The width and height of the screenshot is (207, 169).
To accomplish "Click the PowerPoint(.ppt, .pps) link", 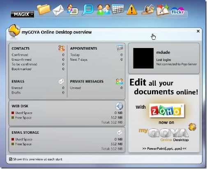I will [164, 148].
